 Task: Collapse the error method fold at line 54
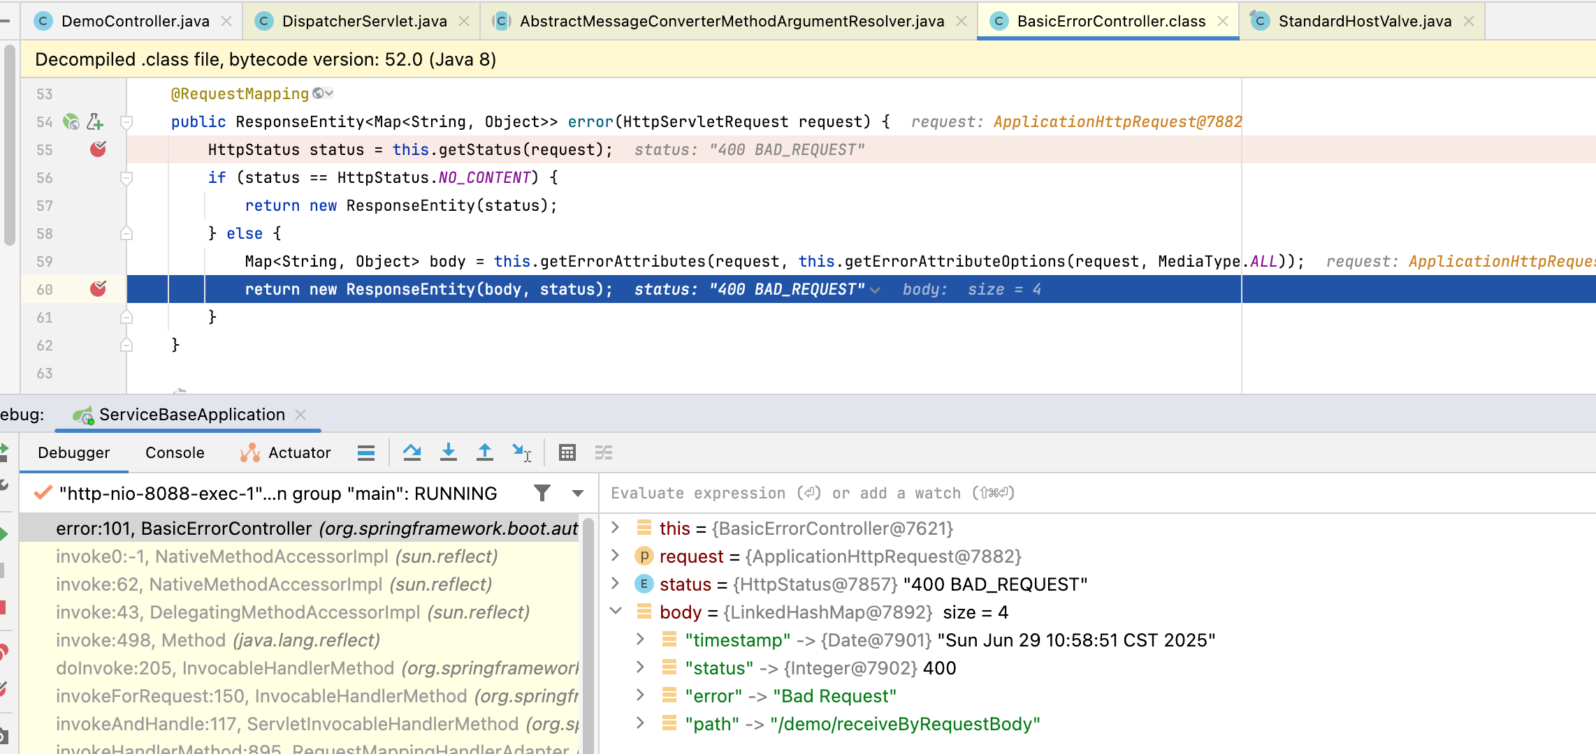click(x=126, y=122)
